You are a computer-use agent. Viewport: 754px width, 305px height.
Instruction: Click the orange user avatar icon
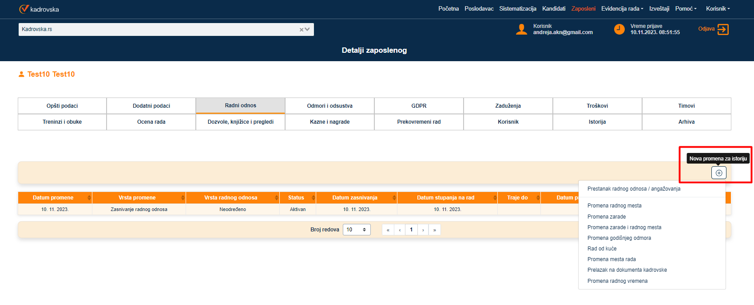(521, 29)
